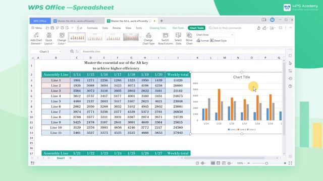Click the WPS Office home tab
Viewport: 323px width, 181px height.
point(40,21)
